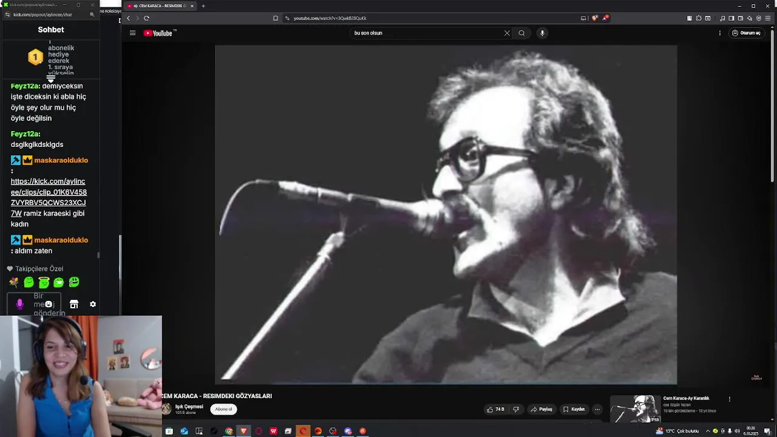The image size is (777, 437).
Task: Open the Outlook taskbar icon
Action: (184, 431)
